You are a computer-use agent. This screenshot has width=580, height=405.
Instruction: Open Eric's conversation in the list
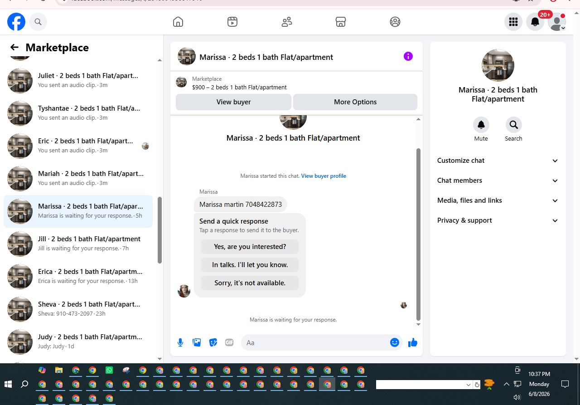(78, 146)
